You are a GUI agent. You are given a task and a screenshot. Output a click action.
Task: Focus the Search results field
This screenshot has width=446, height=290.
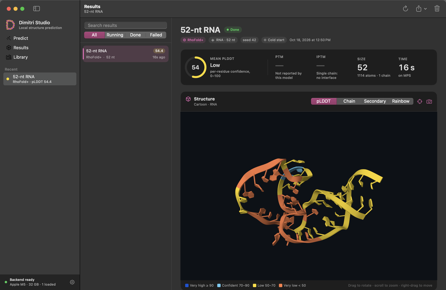(x=126, y=25)
